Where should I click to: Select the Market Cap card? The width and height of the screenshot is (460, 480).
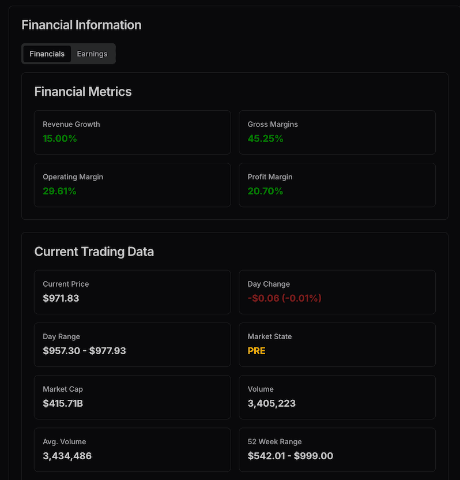(x=132, y=397)
